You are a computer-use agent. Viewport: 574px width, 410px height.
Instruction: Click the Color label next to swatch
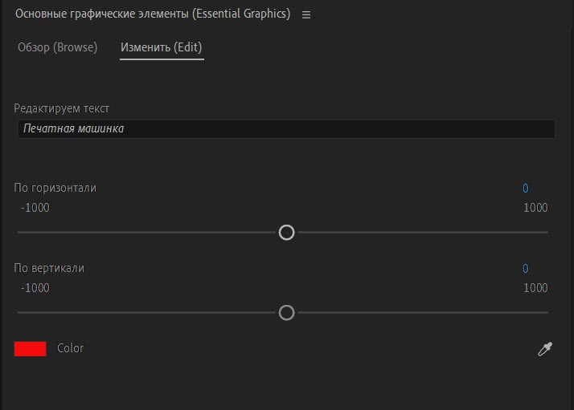(70, 348)
